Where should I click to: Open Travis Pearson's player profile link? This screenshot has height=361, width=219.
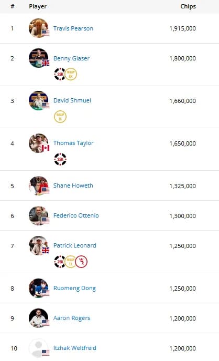pos(73,28)
